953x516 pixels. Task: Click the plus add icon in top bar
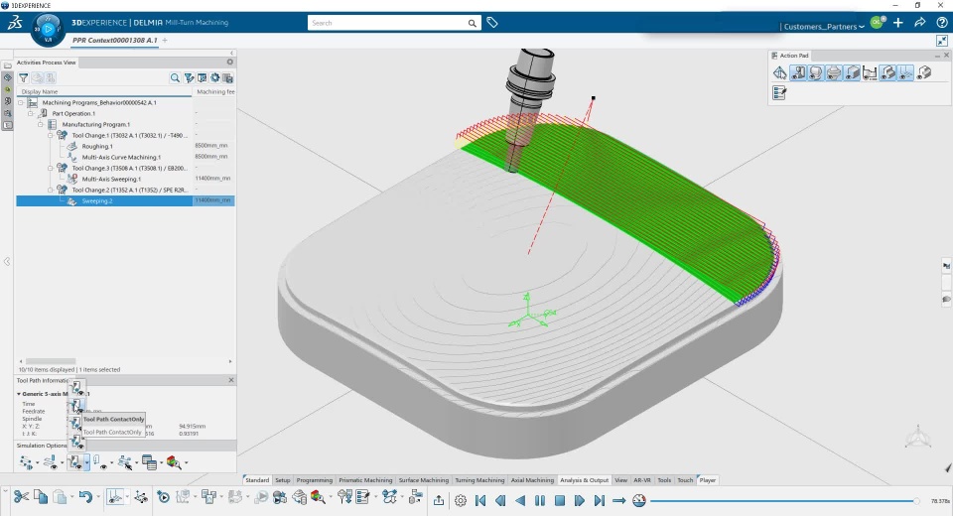[x=898, y=23]
